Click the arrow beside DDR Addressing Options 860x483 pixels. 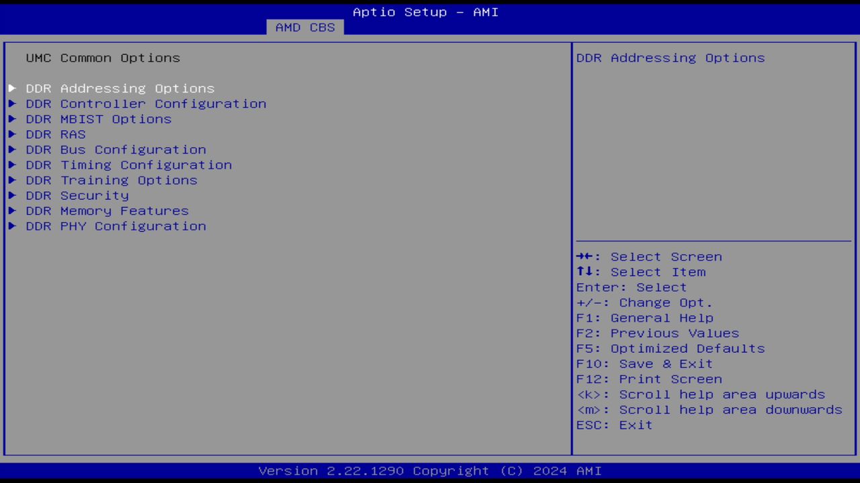pyautogui.click(x=12, y=89)
